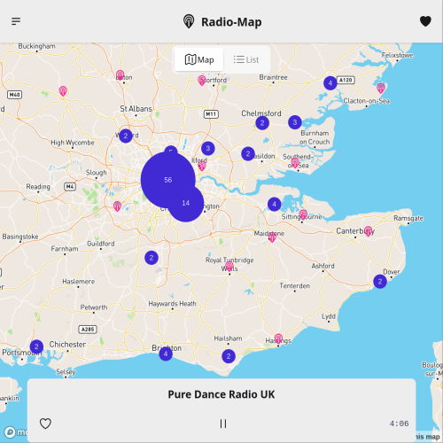Open the hamburger menu
The image size is (443, 443).
pyautogui.click(x=16, y=21)
